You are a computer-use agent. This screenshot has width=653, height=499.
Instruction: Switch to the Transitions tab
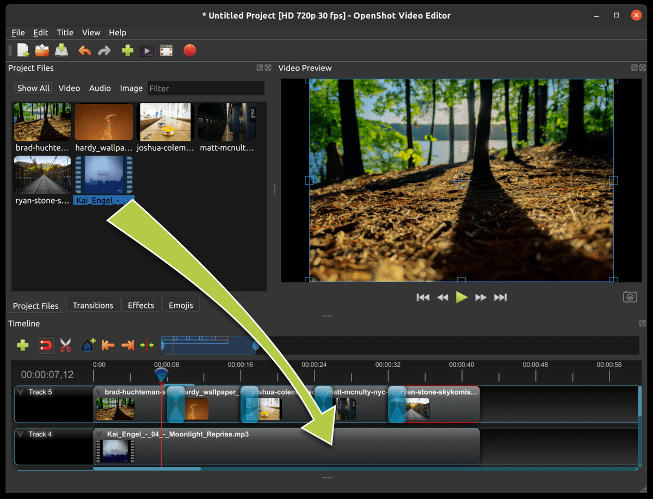[x=93, y=305]
